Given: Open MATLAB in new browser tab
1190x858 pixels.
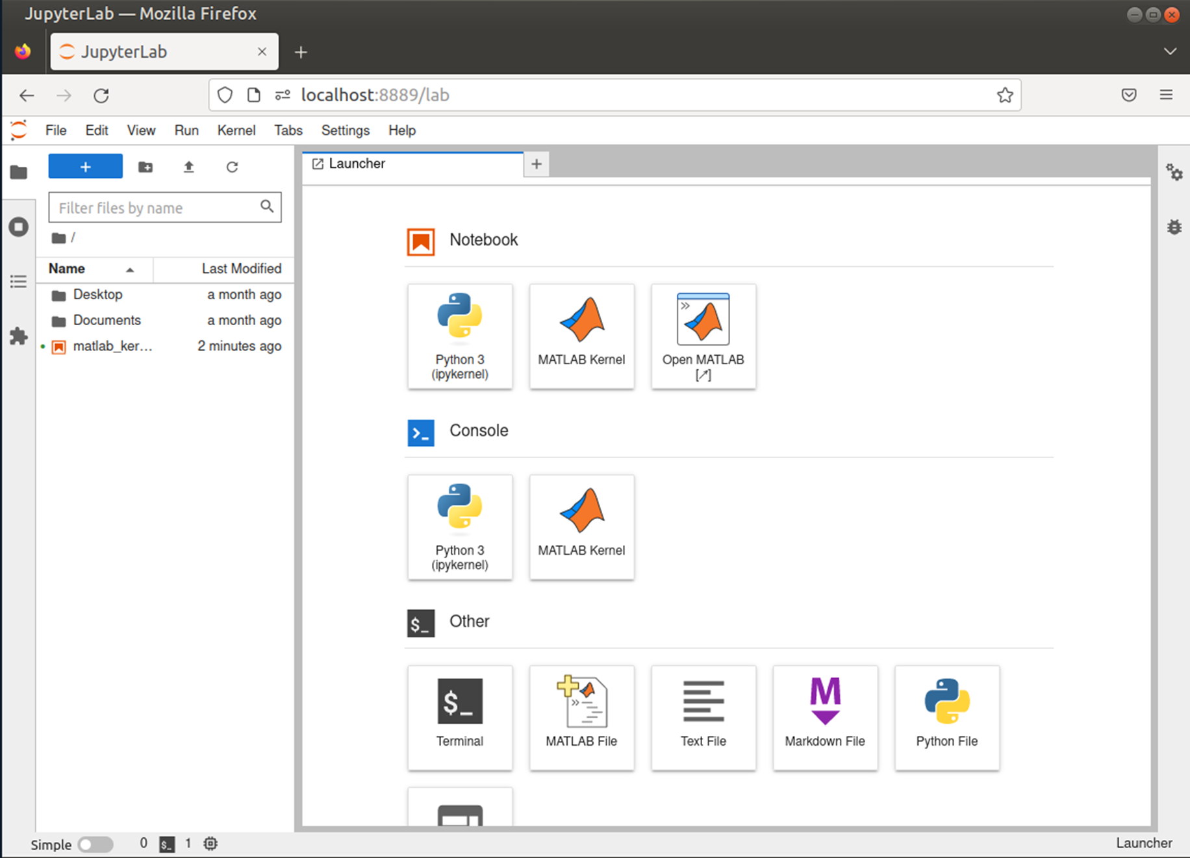Looking at the screenshot, I should [x=703, y=336].
